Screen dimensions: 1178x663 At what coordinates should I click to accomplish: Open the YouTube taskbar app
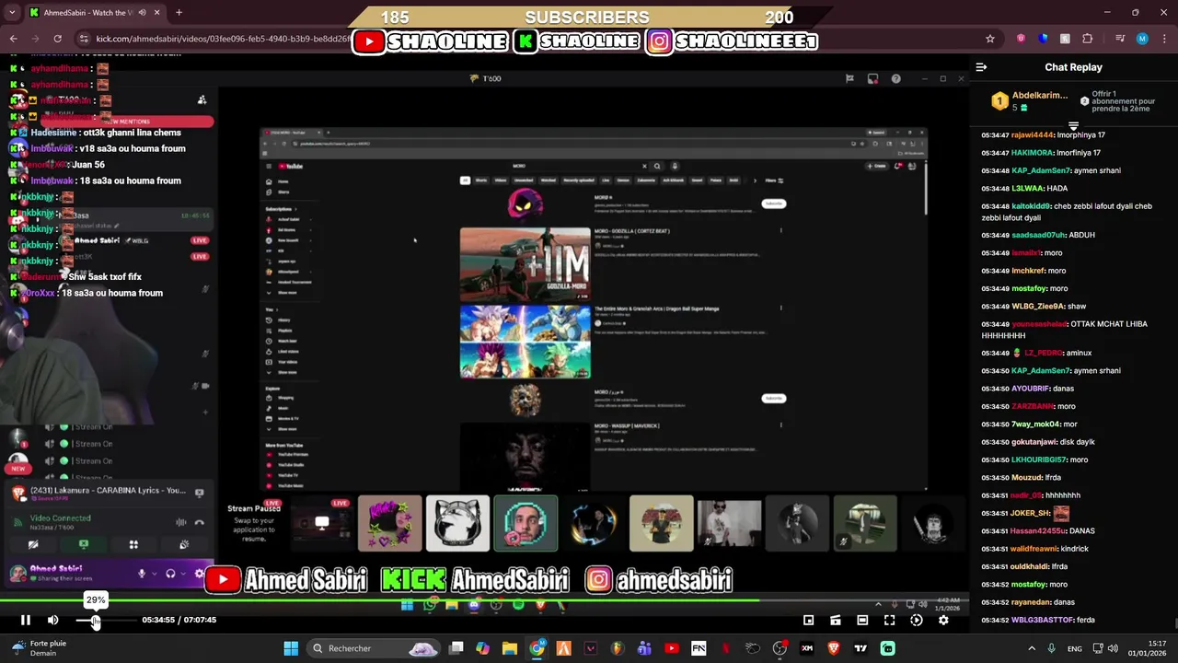point(672,648)
